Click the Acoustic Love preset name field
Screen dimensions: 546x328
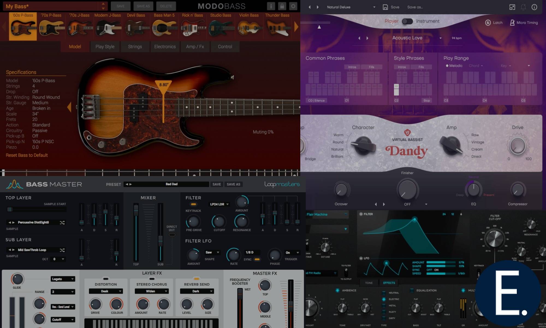pyautogui.click(x=406, y=38)
